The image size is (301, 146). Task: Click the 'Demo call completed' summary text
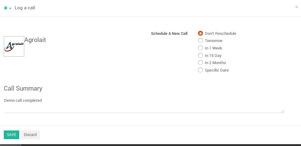[23, 100]
